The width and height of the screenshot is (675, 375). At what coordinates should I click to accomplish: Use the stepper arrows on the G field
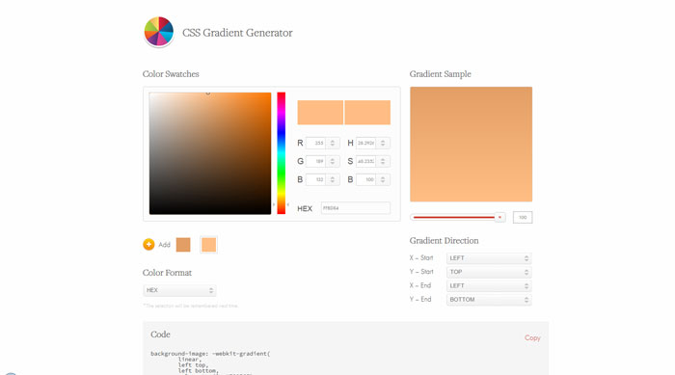(x=333, y=161)
